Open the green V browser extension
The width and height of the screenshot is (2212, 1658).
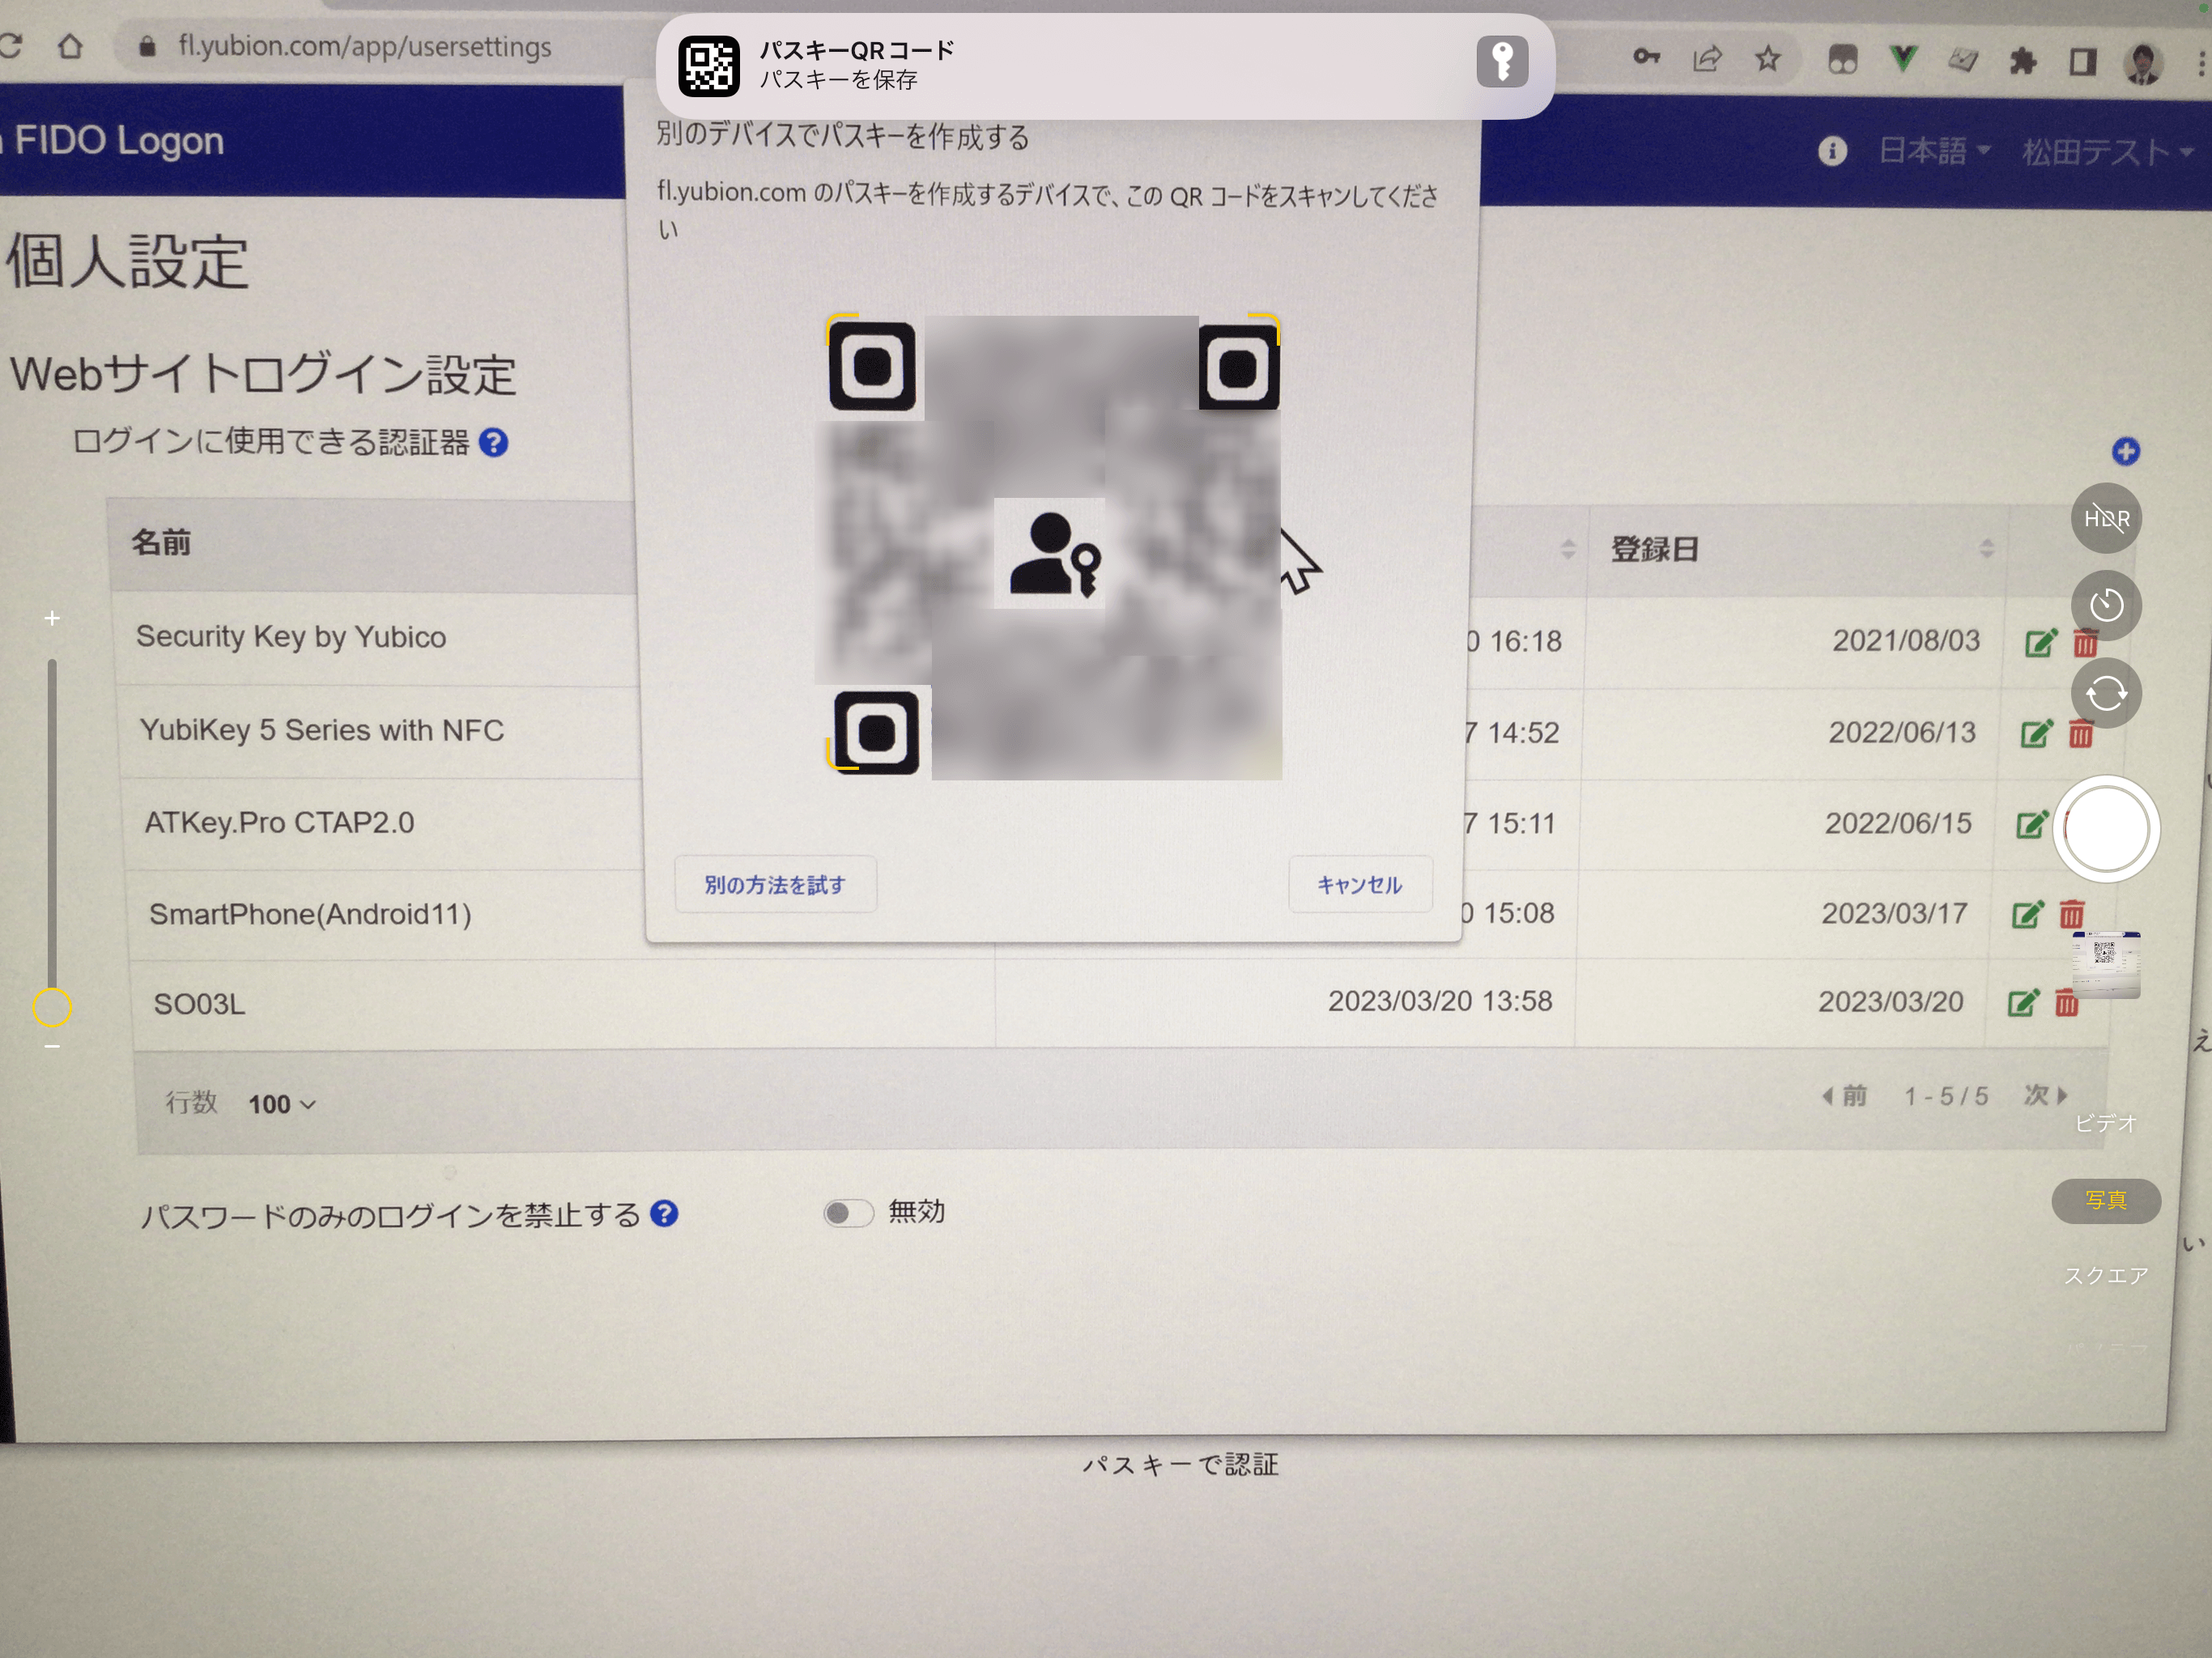[x=1903, y=60]
